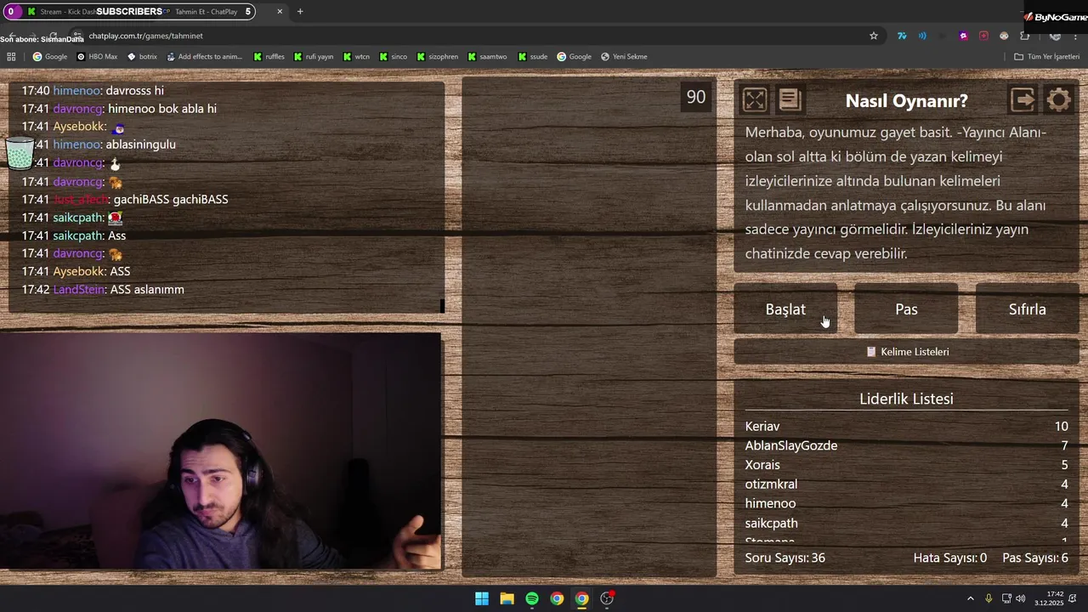
Task: Click the Pas Sayısı: 6 status
Action: 1035,558
